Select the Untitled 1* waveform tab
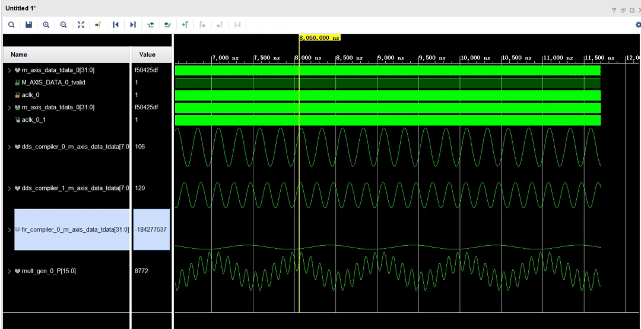 [20, 8]
